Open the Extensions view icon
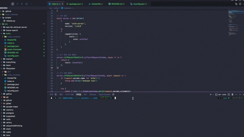 point(27,4)
